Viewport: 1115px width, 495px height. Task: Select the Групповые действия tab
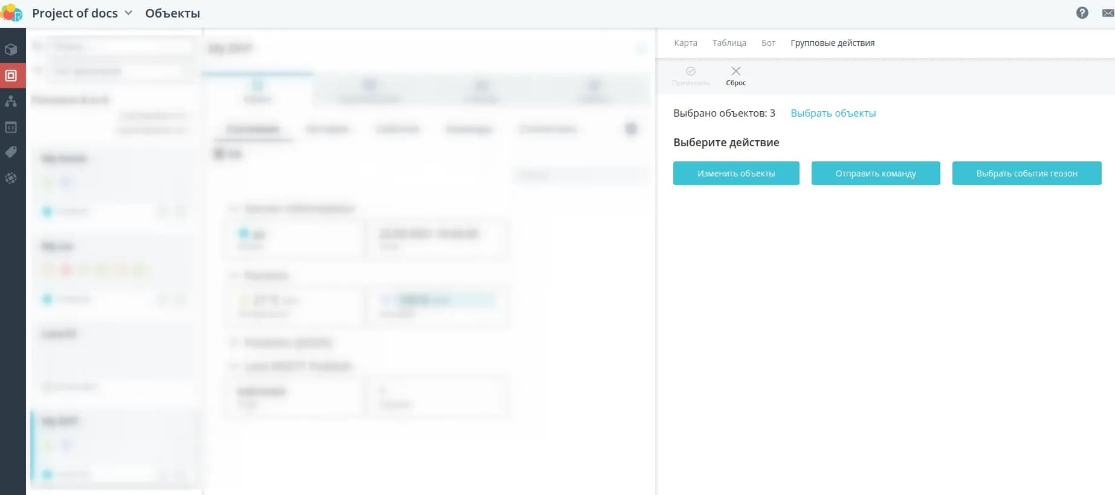[832, 43]
